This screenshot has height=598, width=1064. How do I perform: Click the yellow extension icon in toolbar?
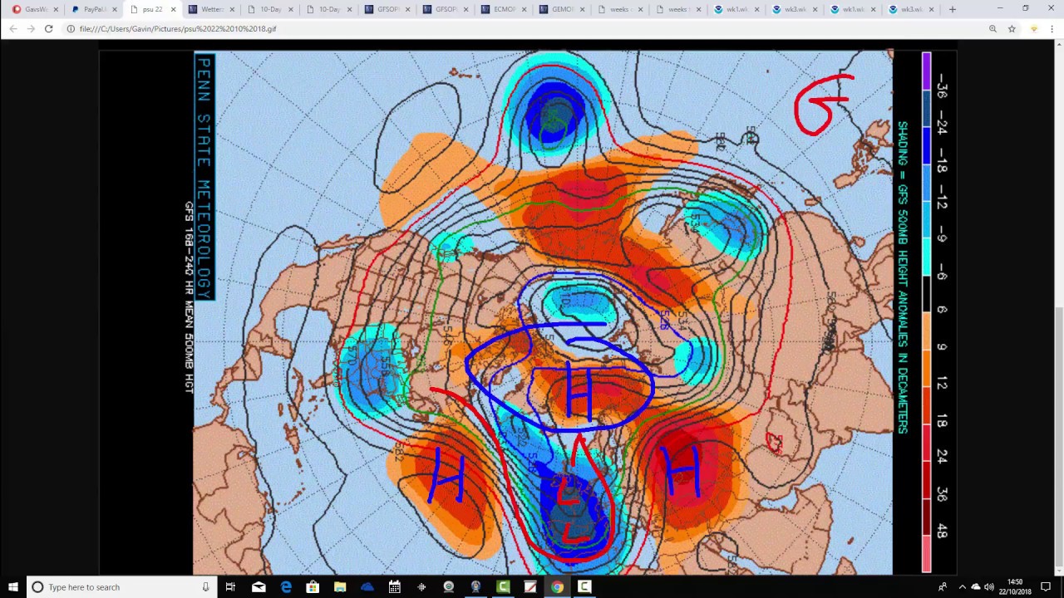pyautogui.click(x=1033, y=28)
